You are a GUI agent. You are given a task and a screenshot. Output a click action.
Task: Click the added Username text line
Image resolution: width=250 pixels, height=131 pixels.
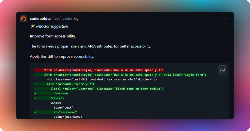click(x=51, y=93)
